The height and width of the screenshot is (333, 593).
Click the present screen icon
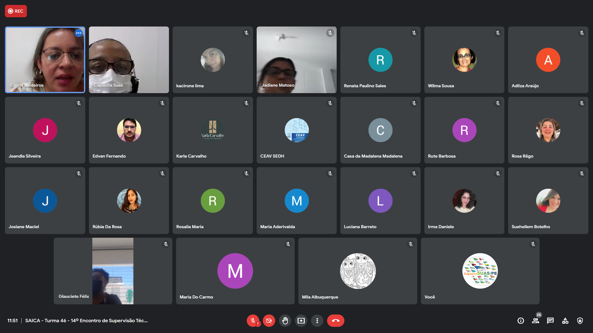tap(301, 321)
